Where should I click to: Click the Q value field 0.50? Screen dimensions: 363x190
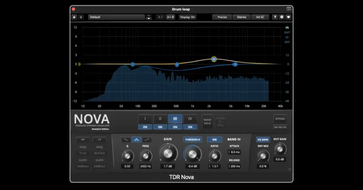tap(128, 166)
